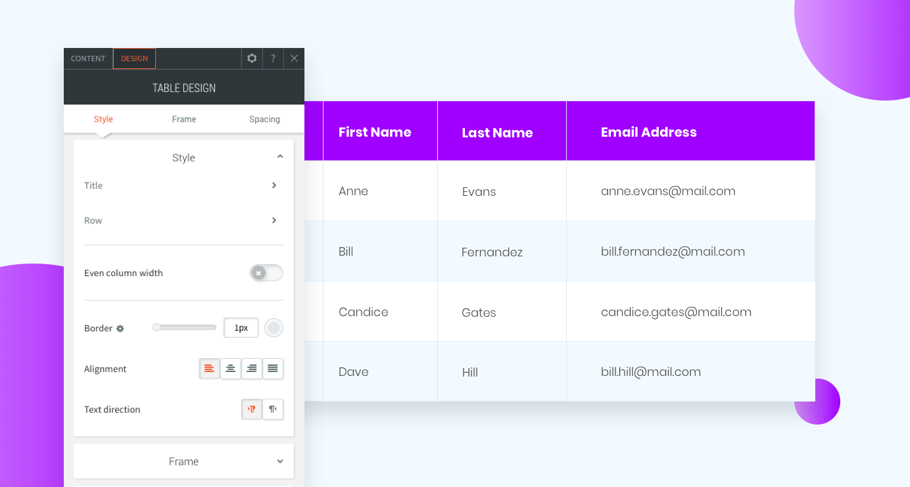The image size is (910, 487).
Task: Select the bill.fernandez@mail.com cell
Action: coord(690,251)
